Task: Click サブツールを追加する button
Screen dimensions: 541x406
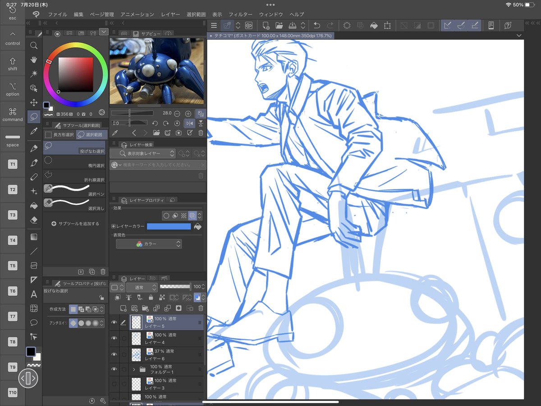Action: pos(75,224)
